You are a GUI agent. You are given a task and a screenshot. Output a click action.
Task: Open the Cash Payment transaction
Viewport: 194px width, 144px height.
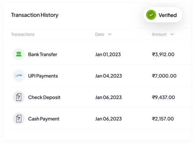point(43,119)
